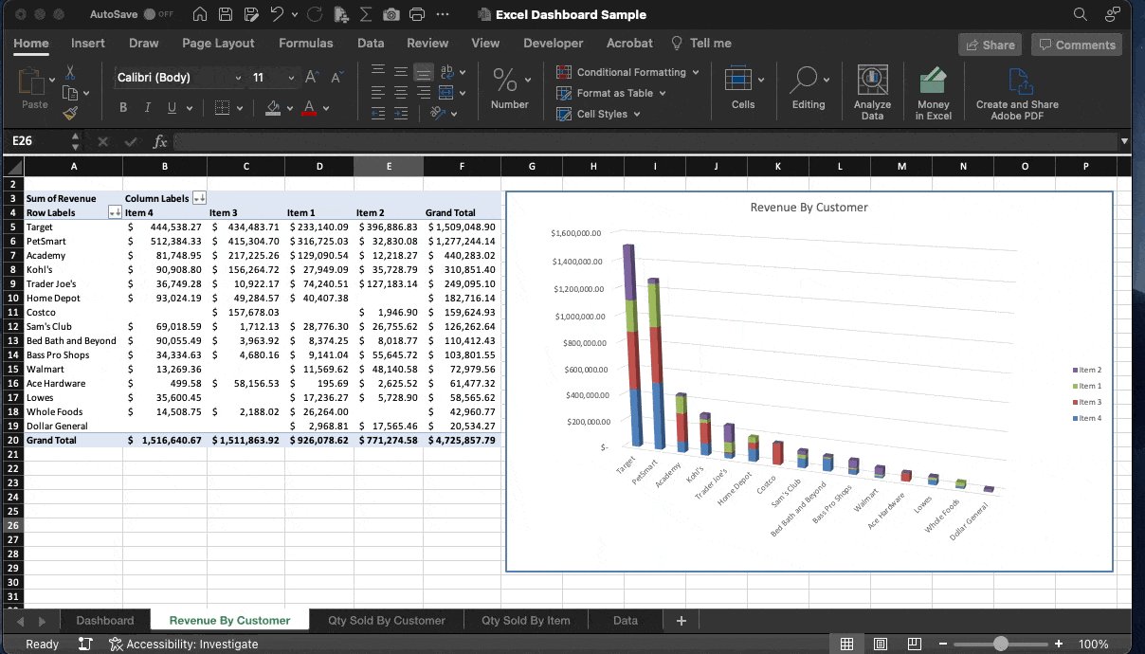Adjust the zoom slider in the status bar
1145x654 pixels.
[1002, 644]
